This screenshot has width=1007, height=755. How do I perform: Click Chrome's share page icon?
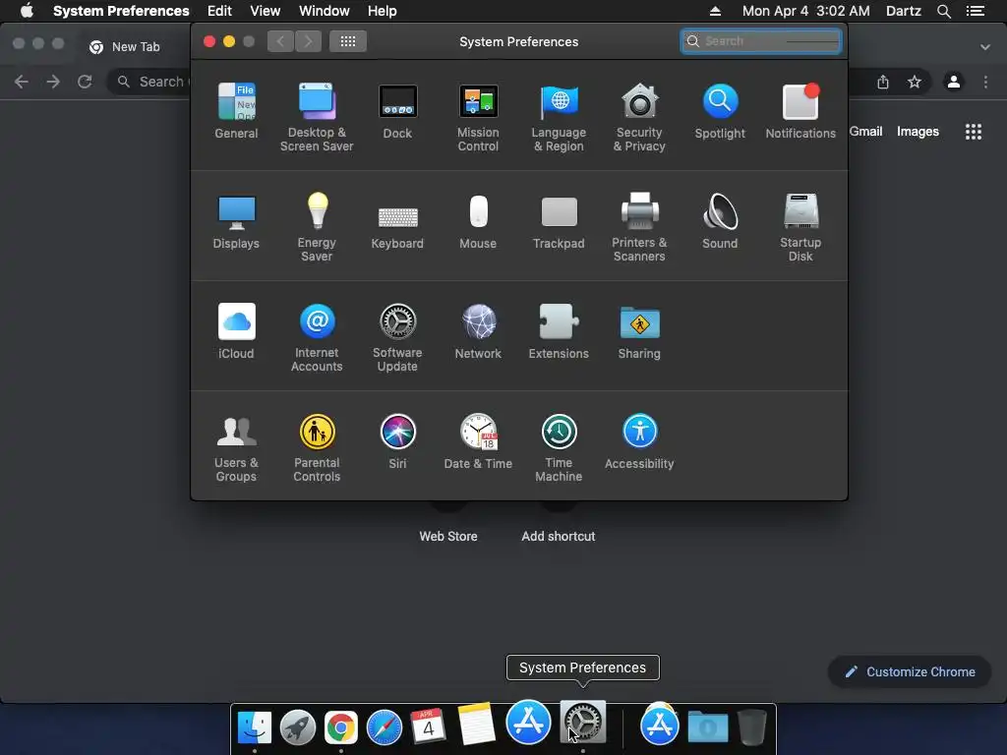(x=883, y=82)
